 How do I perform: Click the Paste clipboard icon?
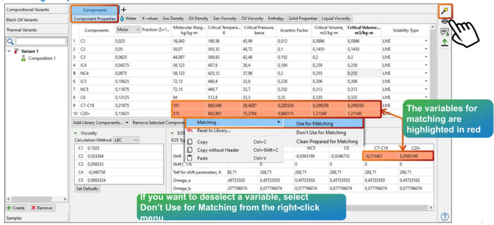(x=190, y=158)
